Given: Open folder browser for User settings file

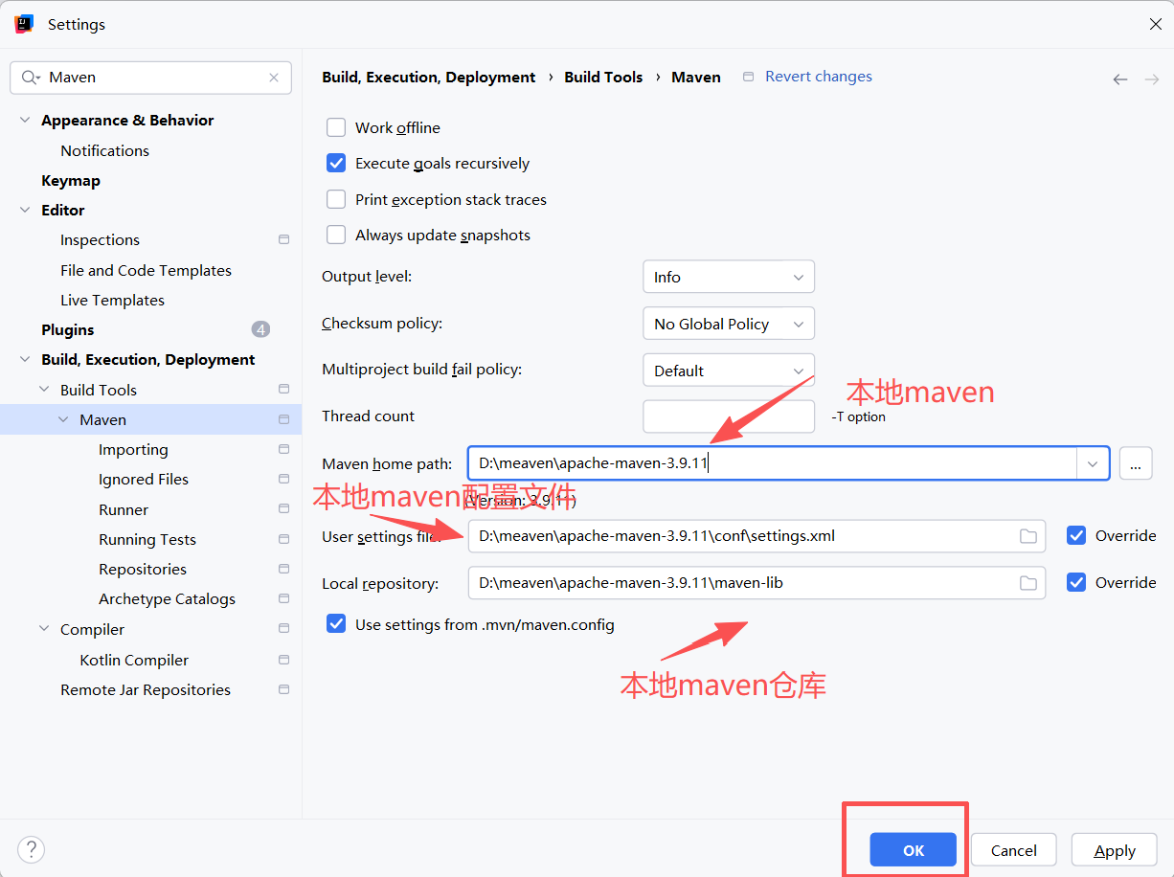Looking at the screenshot, I should [1028, 536].
